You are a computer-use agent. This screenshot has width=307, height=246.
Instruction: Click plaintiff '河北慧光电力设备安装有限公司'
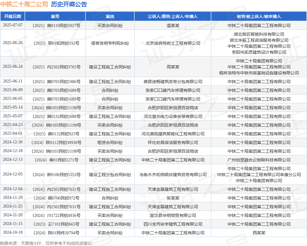(x=173, y=116)
